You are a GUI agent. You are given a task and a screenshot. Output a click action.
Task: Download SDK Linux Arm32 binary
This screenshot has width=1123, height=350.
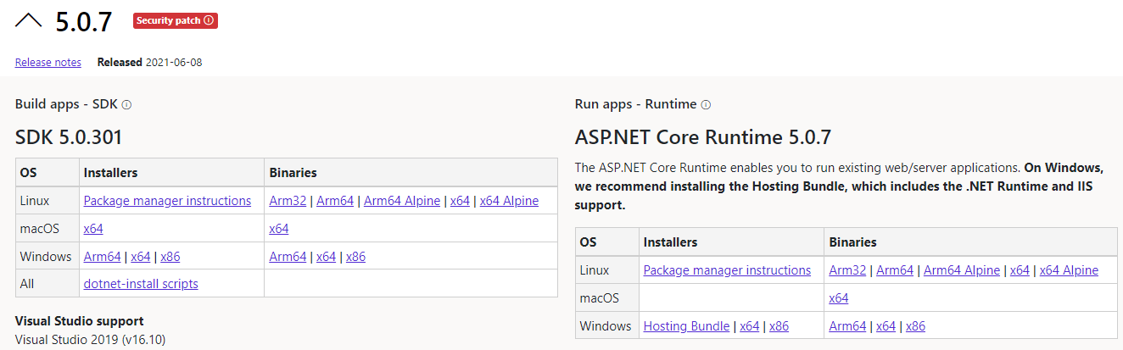tap(288, 201)
